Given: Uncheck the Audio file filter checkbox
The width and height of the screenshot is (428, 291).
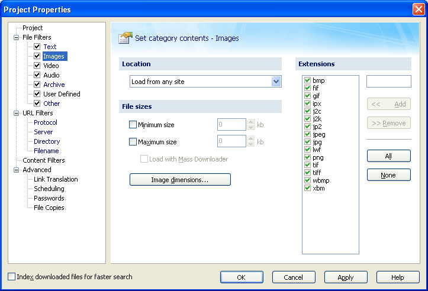Looking at the screenshot, I should [37, 75].
